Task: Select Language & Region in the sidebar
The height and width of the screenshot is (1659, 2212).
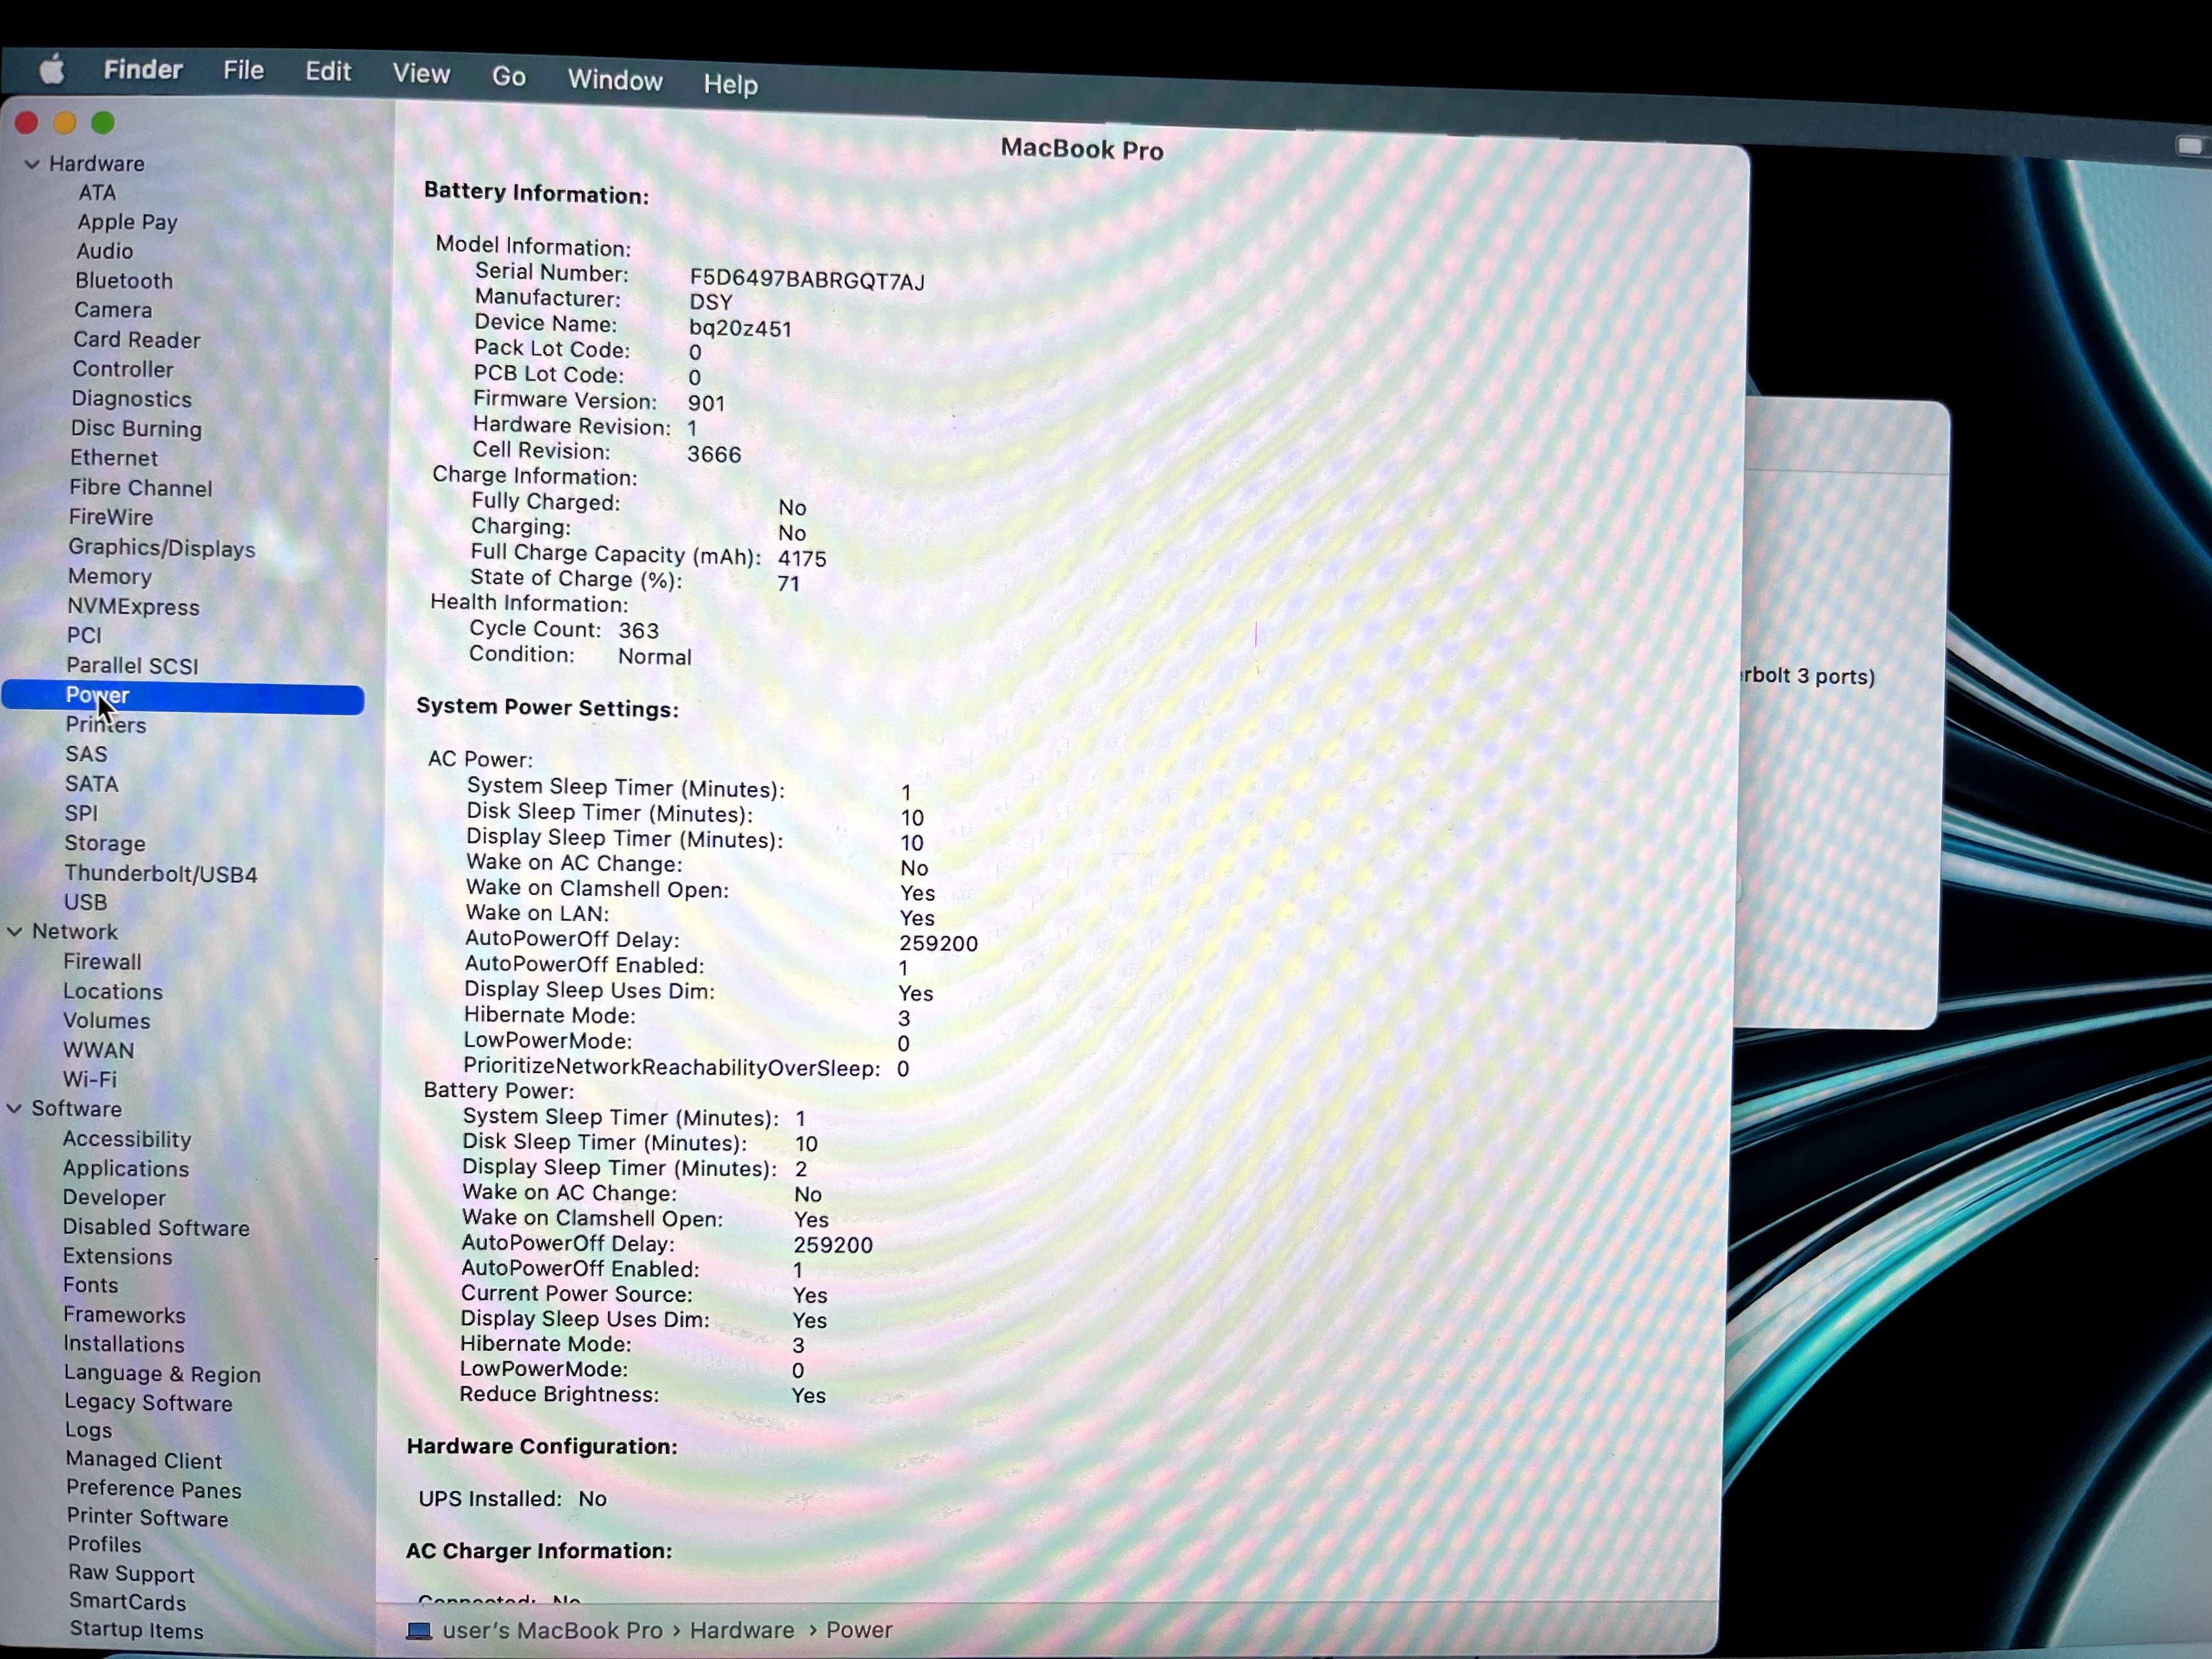Action: click(162, 1375)
